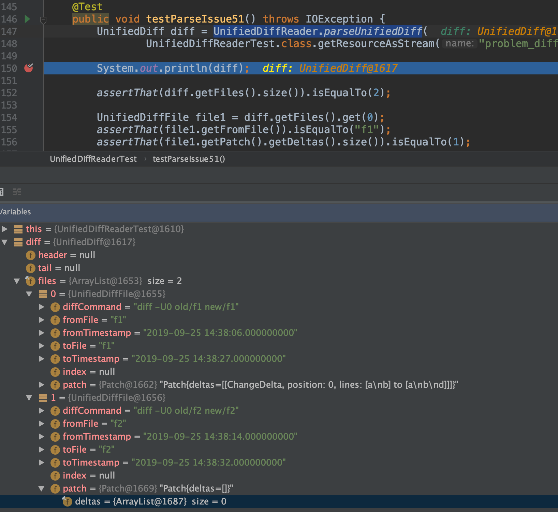Click line number 149 in gutter
The image size is (558, 512).
click(x=9, y=56)
